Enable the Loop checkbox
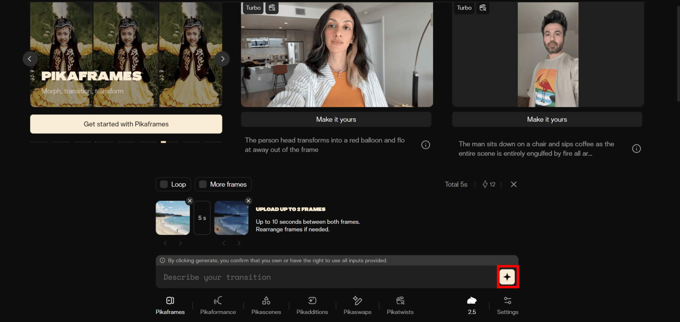 click(x=164, y=184)
